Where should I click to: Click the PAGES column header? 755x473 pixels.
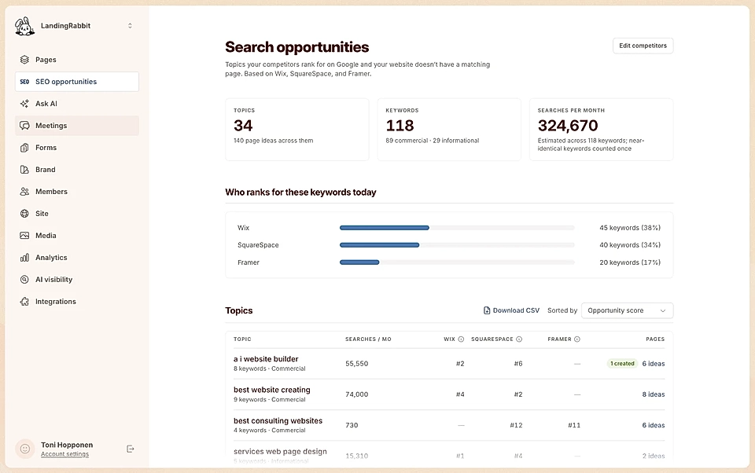point(655,339)
